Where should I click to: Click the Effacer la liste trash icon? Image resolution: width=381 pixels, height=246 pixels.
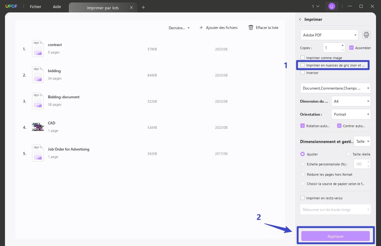click(x=251, y=27)
